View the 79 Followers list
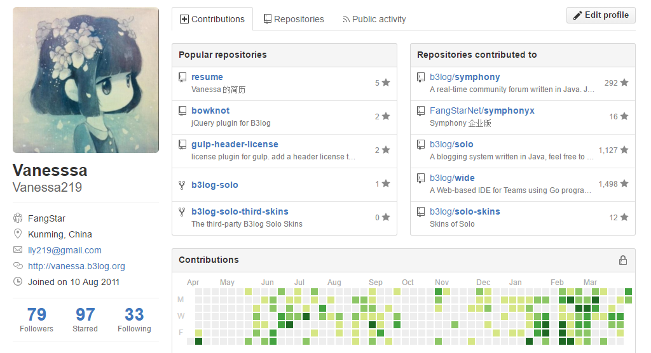Screen dimensions: 651x353 coord(36,319)
